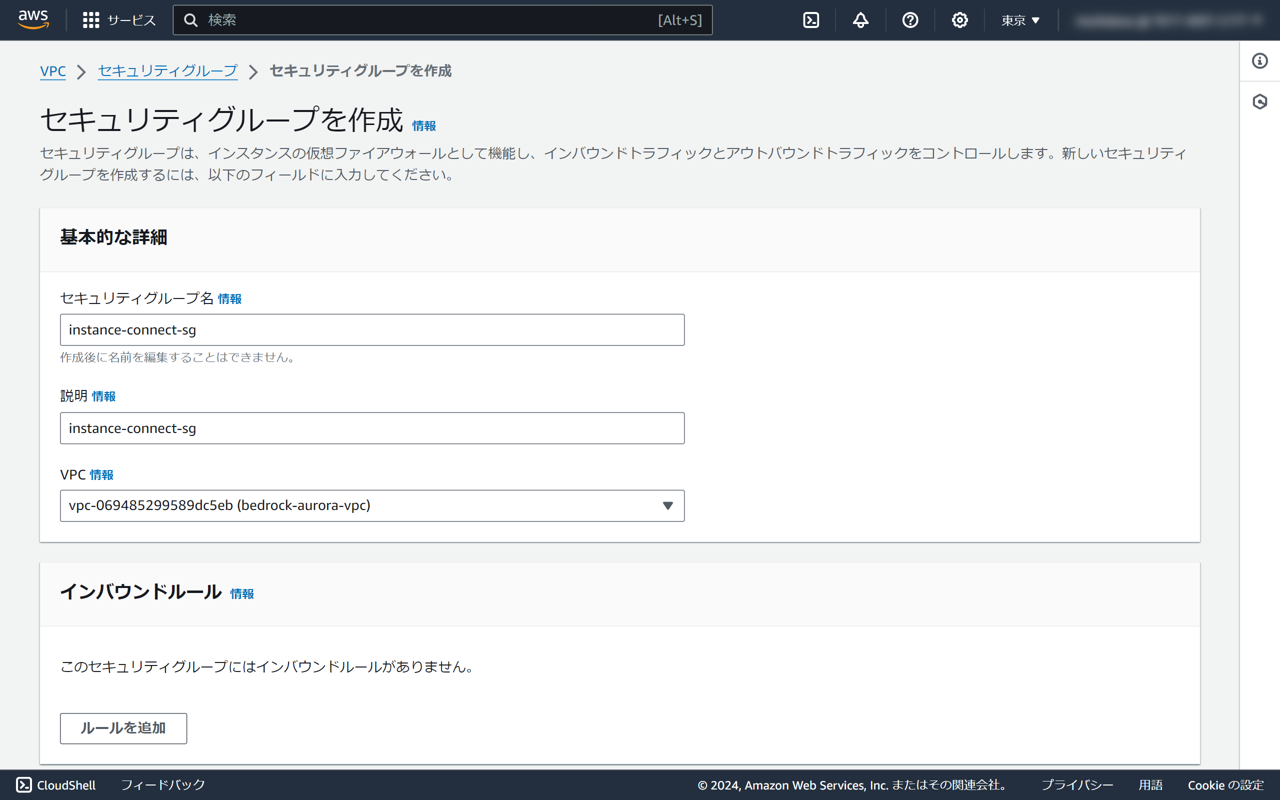Open the サービス grid menu

pos(119,20)
